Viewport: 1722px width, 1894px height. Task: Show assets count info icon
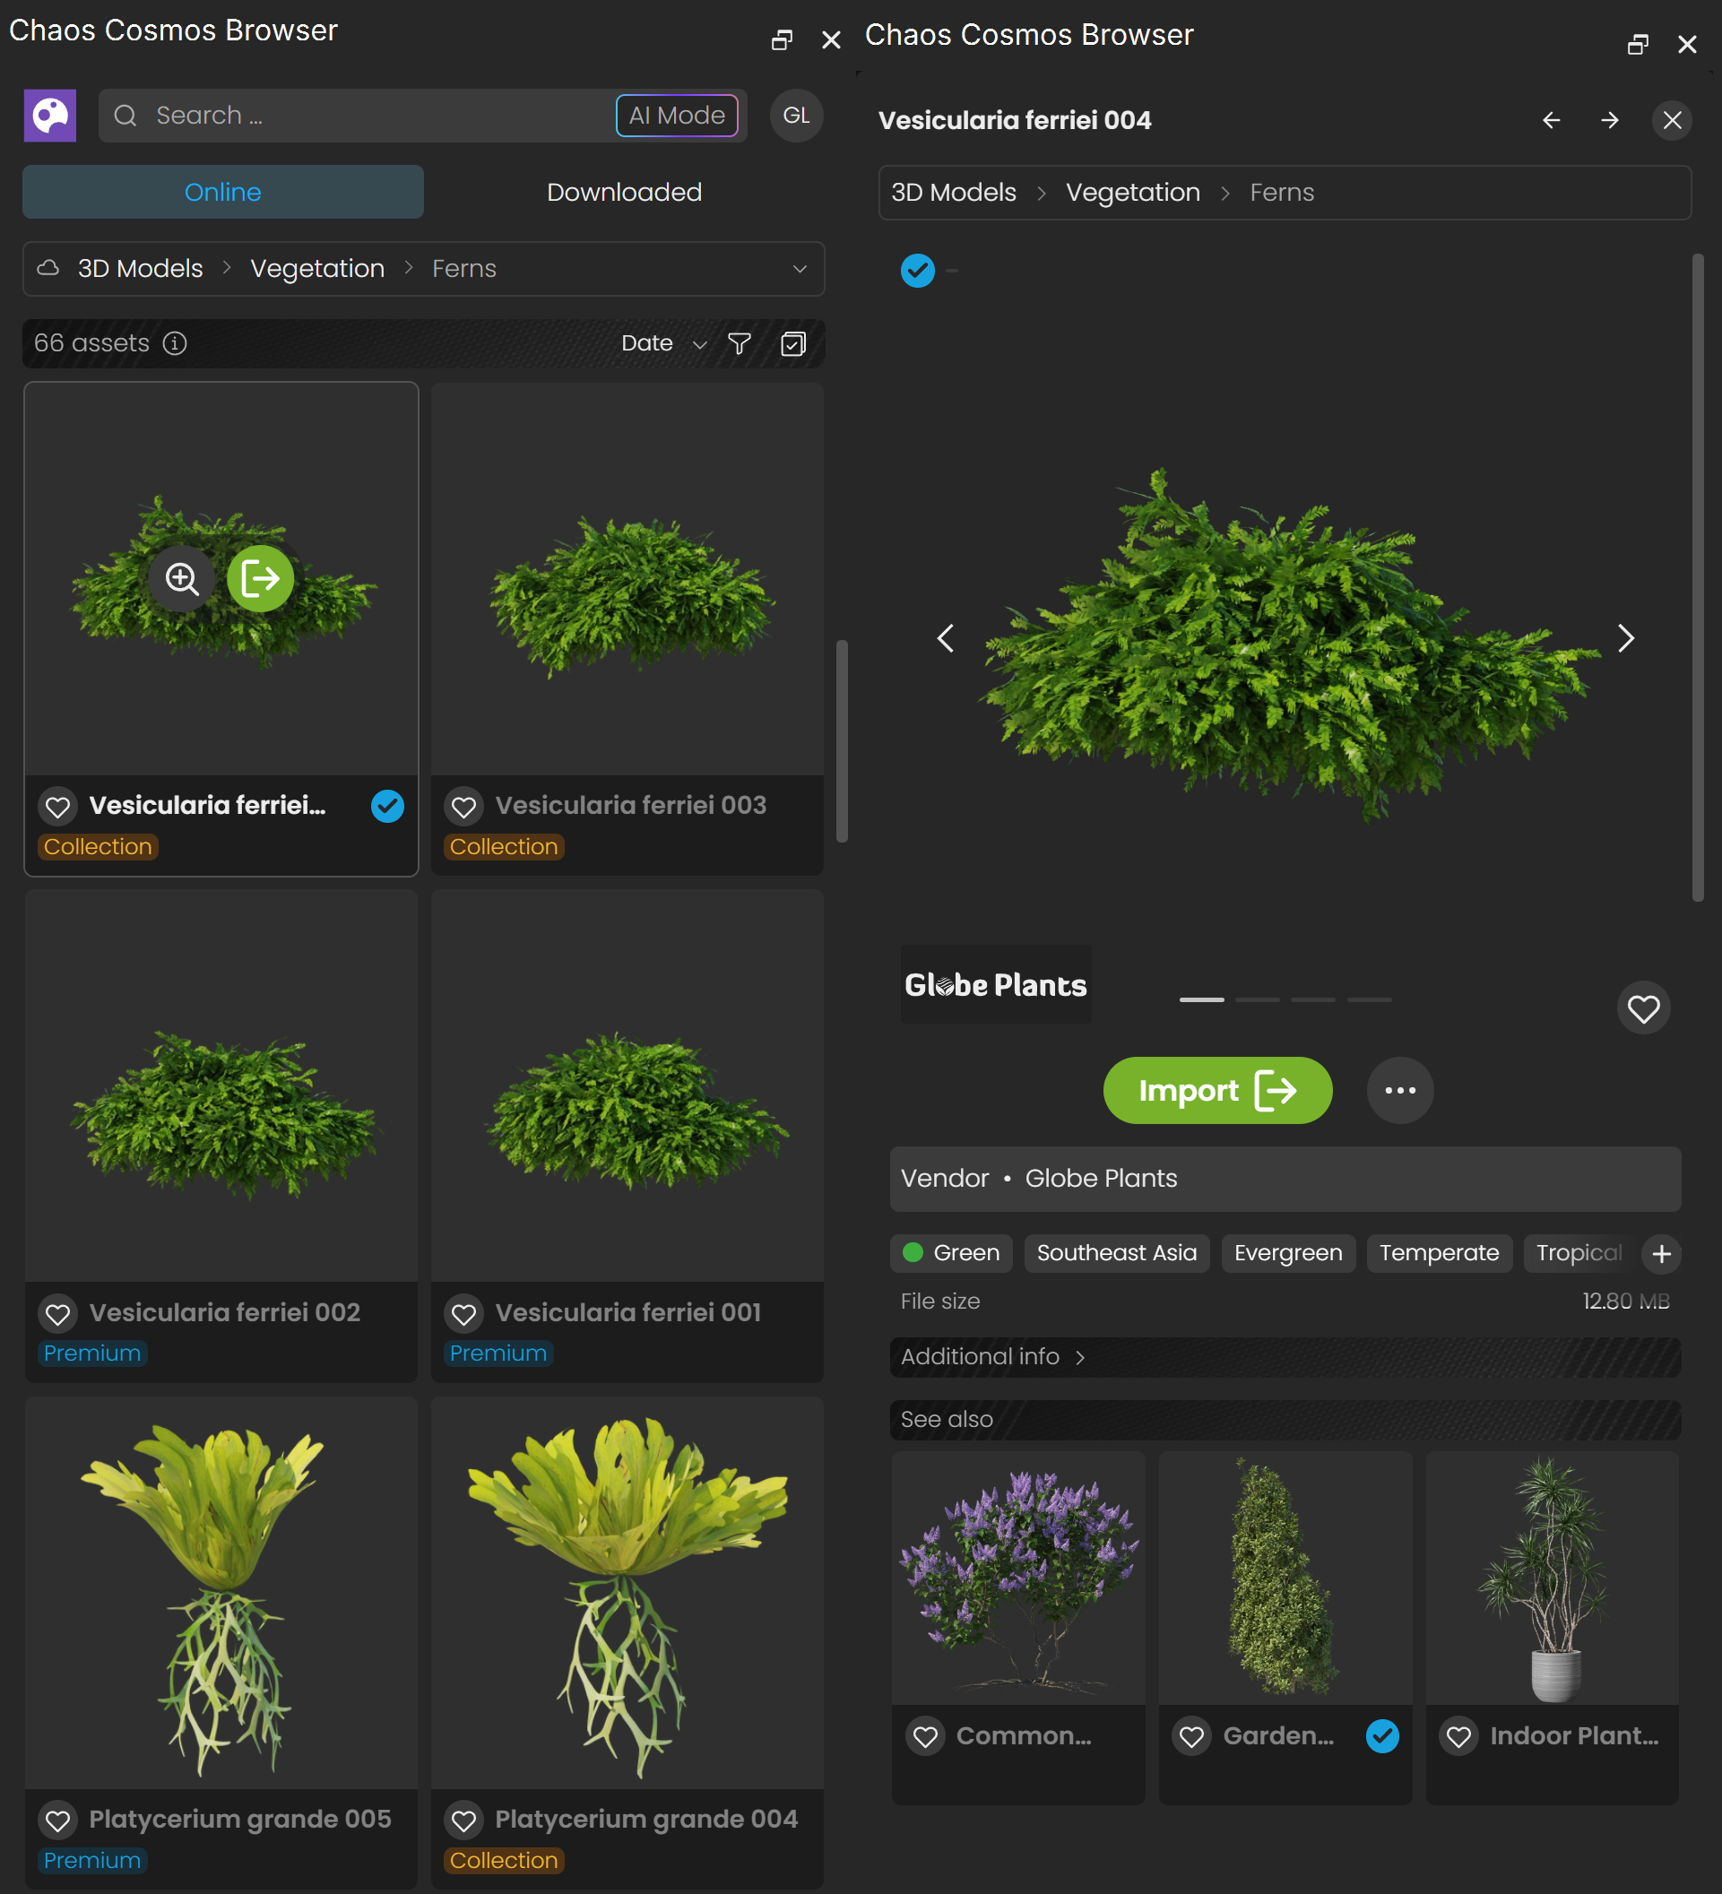click(x=175, y=343)
